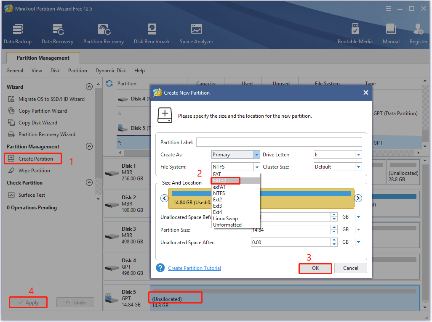Viewport: 432px width, 322px height.
Task: Click the Copy Partition Wizard icon
Action: pos(11,111)
